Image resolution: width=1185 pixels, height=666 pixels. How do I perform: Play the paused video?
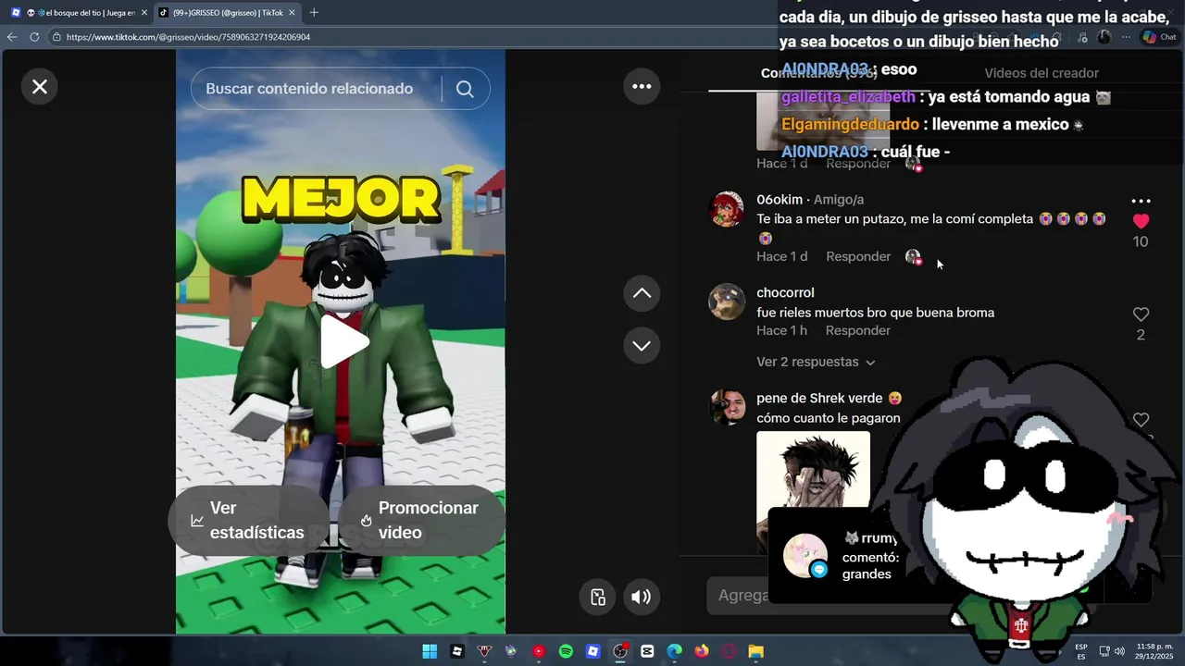[344, 341]
